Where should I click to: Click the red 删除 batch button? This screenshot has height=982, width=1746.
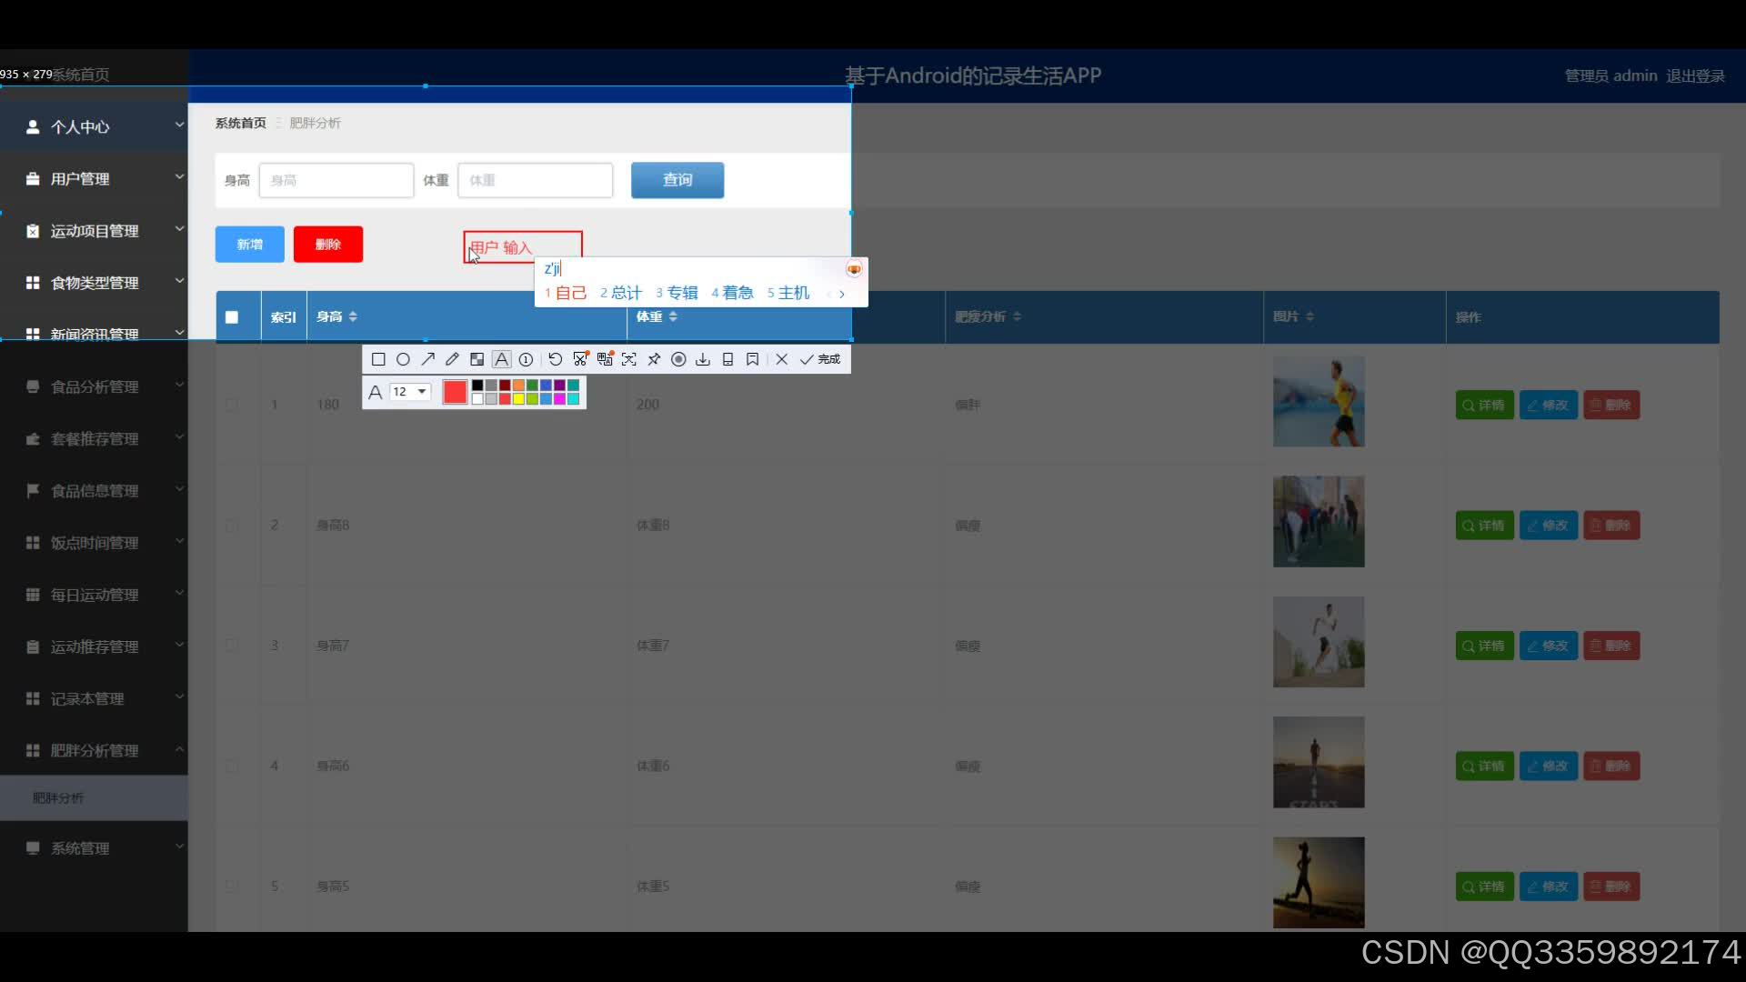[328, 245]
